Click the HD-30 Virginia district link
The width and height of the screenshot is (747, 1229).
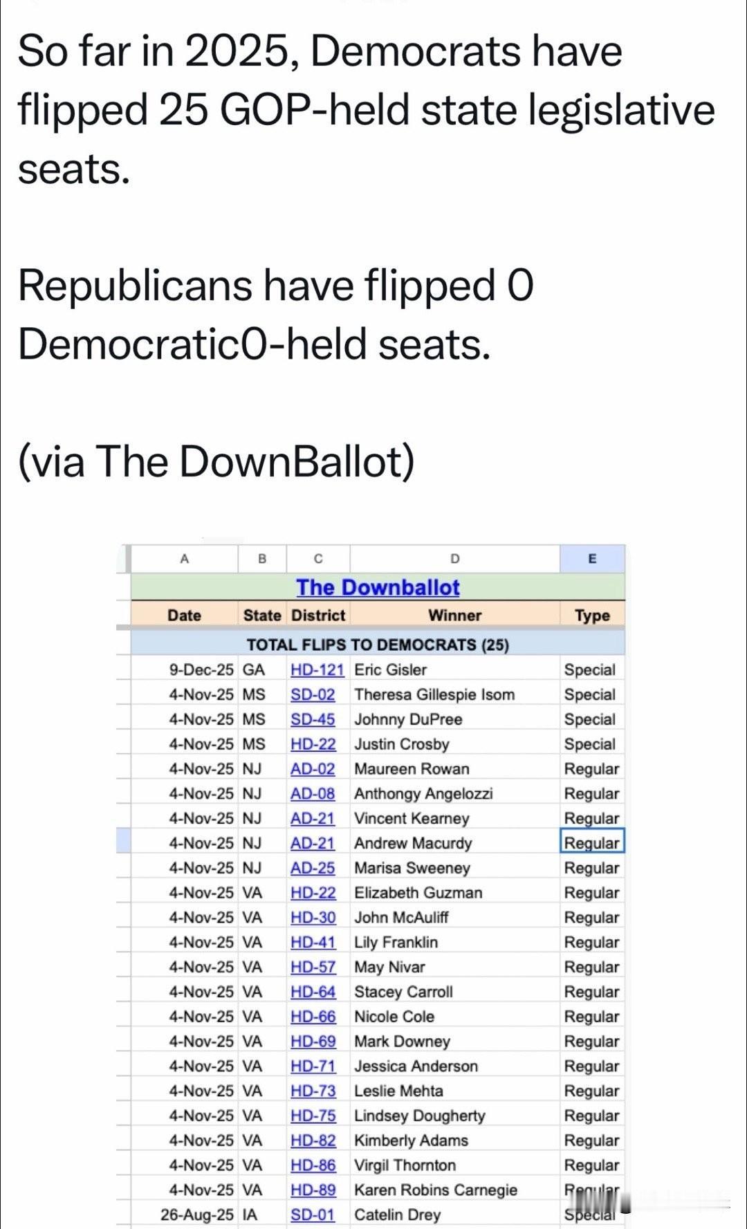pyautogui.click(x=313, y=918)
